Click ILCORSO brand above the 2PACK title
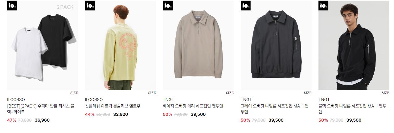Viewport: 394px width, 133px height. (x=16, y=100)
